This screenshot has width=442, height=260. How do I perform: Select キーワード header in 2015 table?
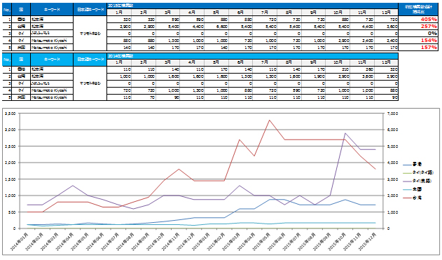[52, 10]
